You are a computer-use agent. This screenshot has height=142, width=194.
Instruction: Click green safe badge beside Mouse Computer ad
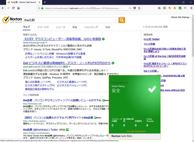(x=103, y=39)
